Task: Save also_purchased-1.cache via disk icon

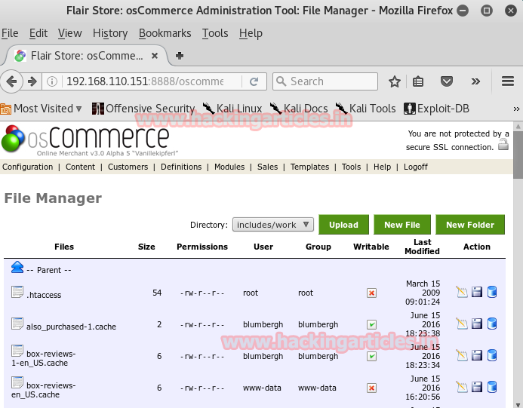Action: coord(477,324)
